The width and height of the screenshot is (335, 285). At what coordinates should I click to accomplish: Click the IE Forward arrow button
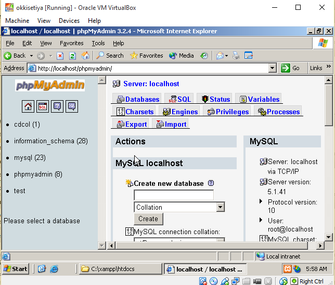41,56
